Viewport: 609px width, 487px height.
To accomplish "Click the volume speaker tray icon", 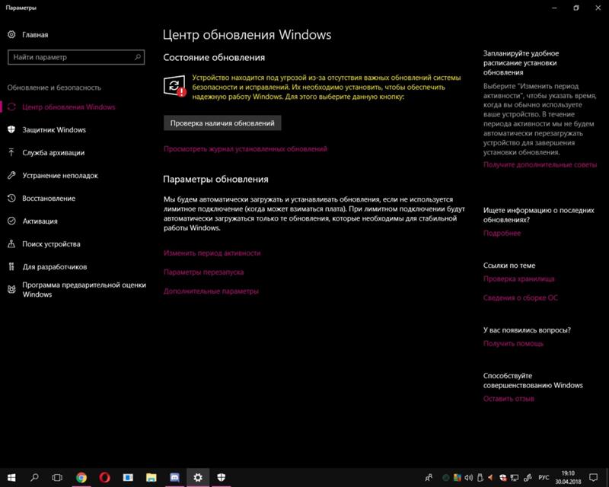I will (469, 478).
